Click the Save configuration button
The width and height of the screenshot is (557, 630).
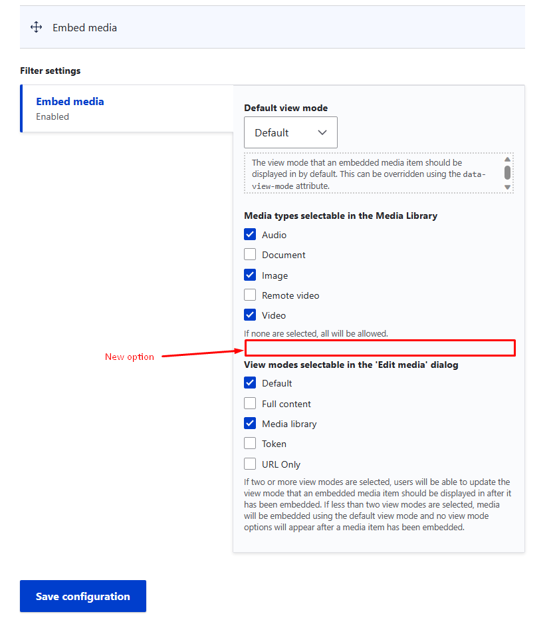click(83, 596)
